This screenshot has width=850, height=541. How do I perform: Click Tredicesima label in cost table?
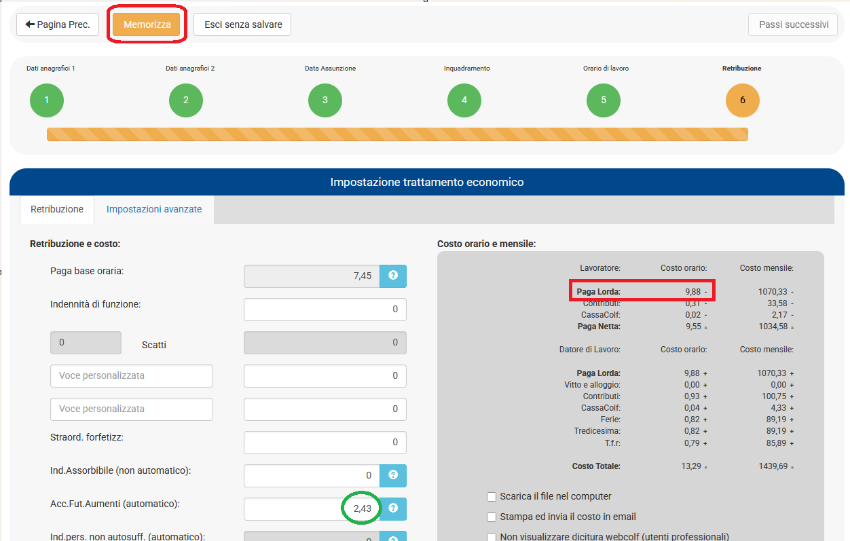(597, 431)
